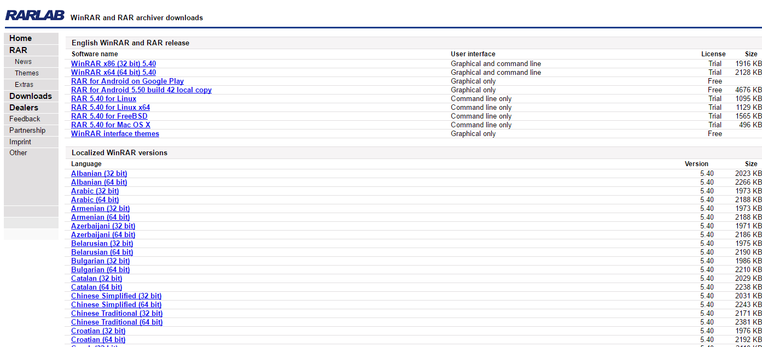Download the Bulgarian (32 bit) version

click(101, 261)
